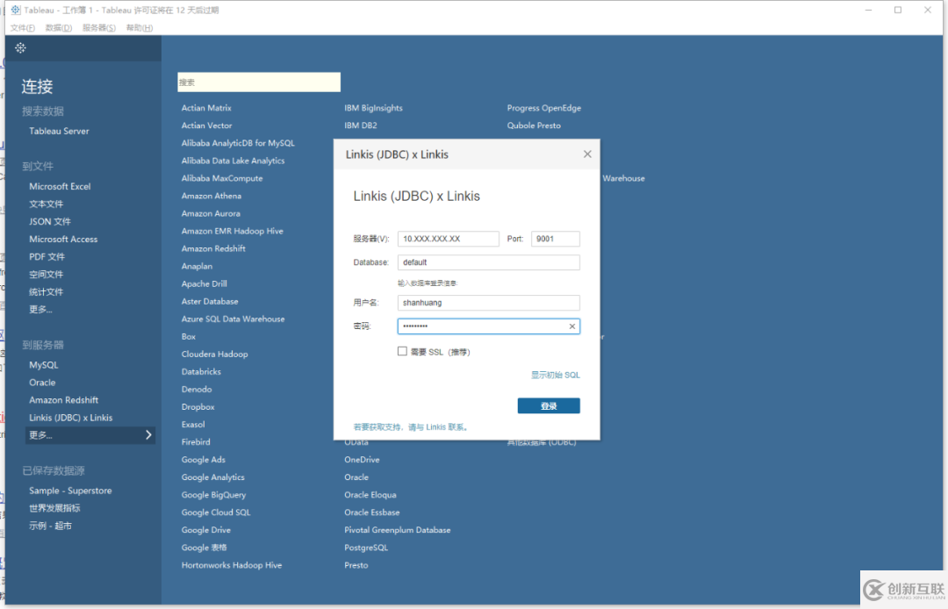Viewport: 948px width, 609px height.
Task: Choose Alibaba AnalyticDB for MySQL
Action: [238, 143]
